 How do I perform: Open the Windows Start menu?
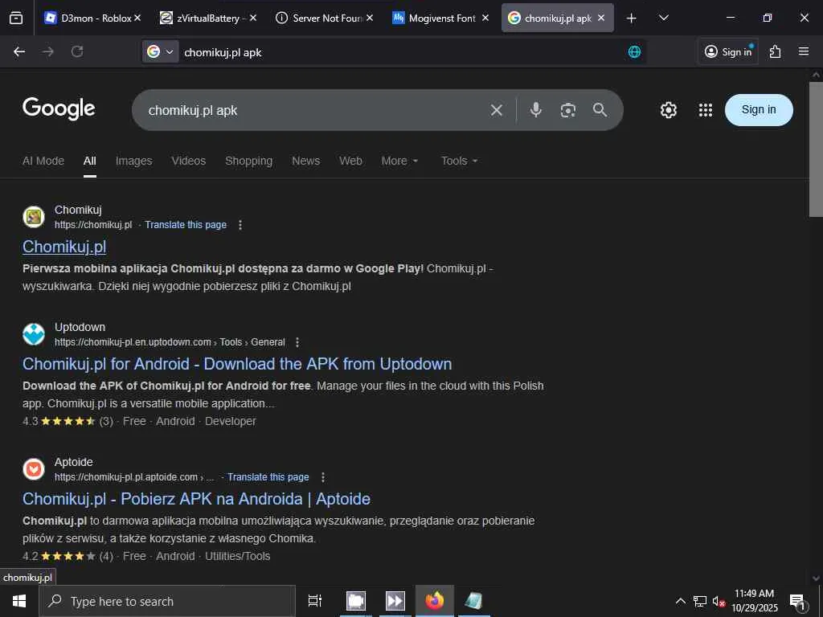click(x=19, y=601)
